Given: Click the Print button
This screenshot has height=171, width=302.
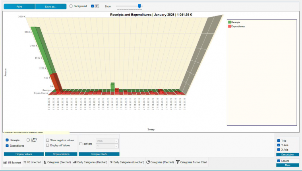Looking at the screenshot, I should point(19,6).
